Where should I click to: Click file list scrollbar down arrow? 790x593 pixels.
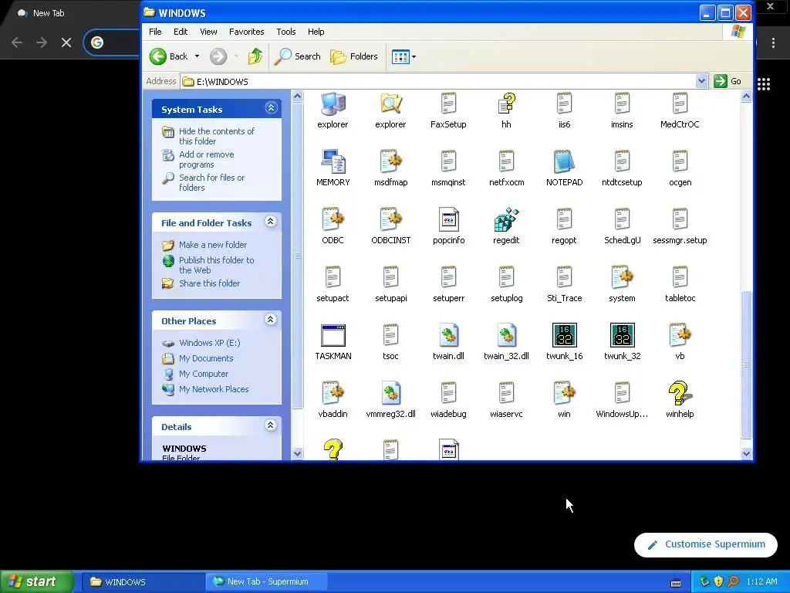click(746, 453)
